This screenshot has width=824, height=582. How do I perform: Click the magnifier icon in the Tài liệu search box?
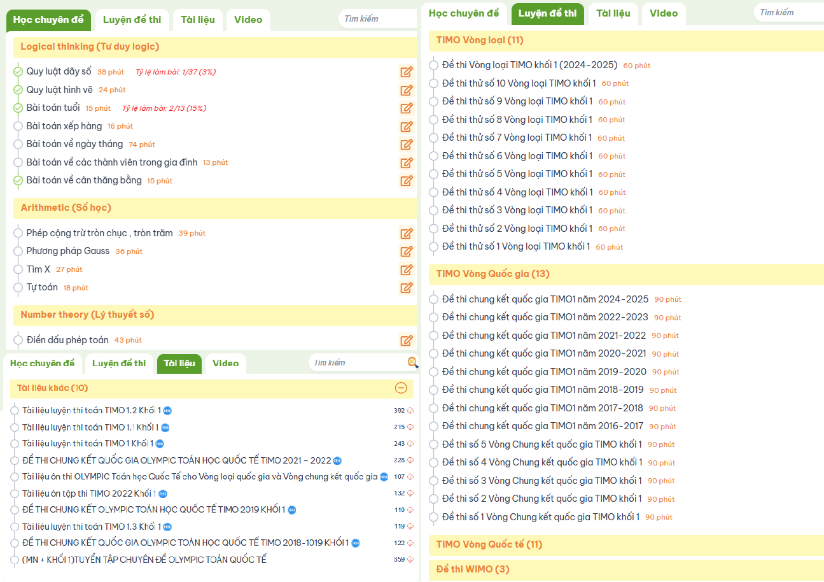click(412, 362)
